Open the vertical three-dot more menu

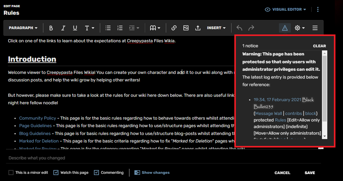[318, 10]
